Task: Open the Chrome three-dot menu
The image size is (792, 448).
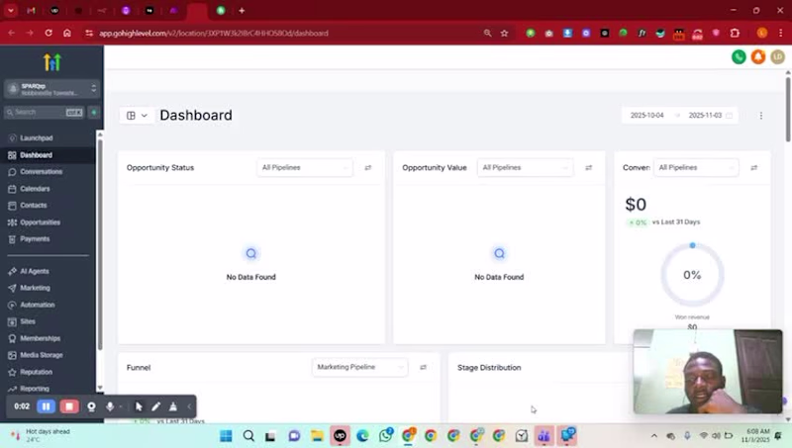Action: (781, 33)
